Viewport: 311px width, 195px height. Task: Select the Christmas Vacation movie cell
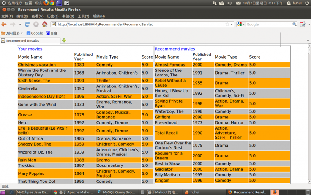(46, 65)
